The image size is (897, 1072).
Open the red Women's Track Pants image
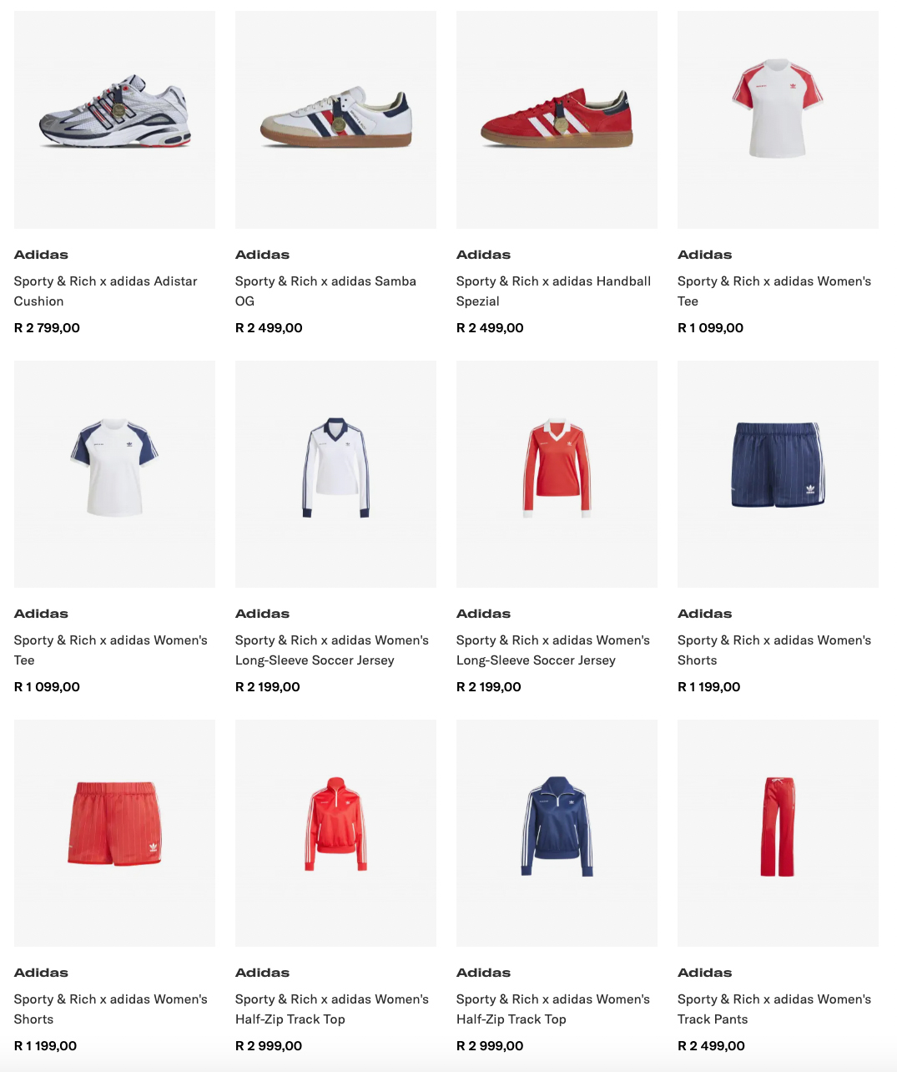(778, 833)
